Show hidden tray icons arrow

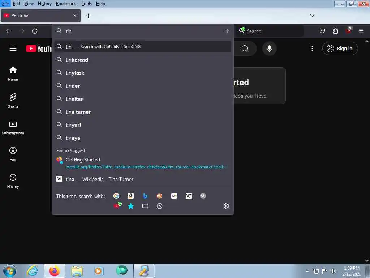(x=307, y=271)
